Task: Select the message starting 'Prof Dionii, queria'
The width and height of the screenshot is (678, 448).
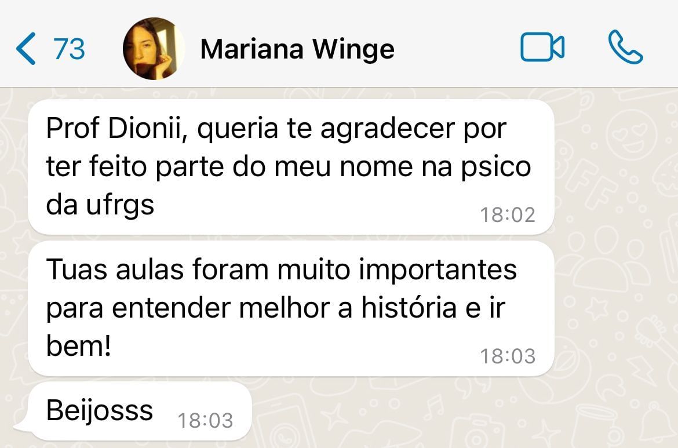Action: point(291,167)
